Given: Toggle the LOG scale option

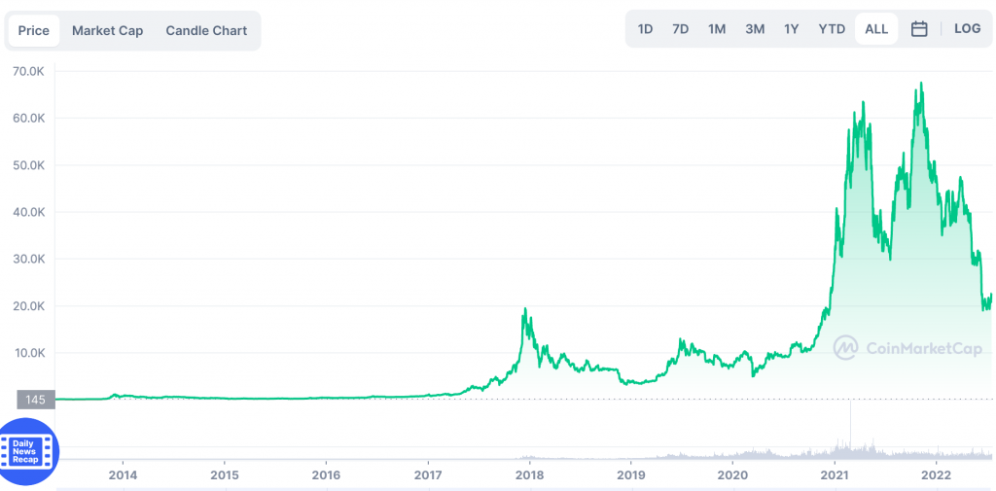Looking at the screenshot, I should pos(967,29).
